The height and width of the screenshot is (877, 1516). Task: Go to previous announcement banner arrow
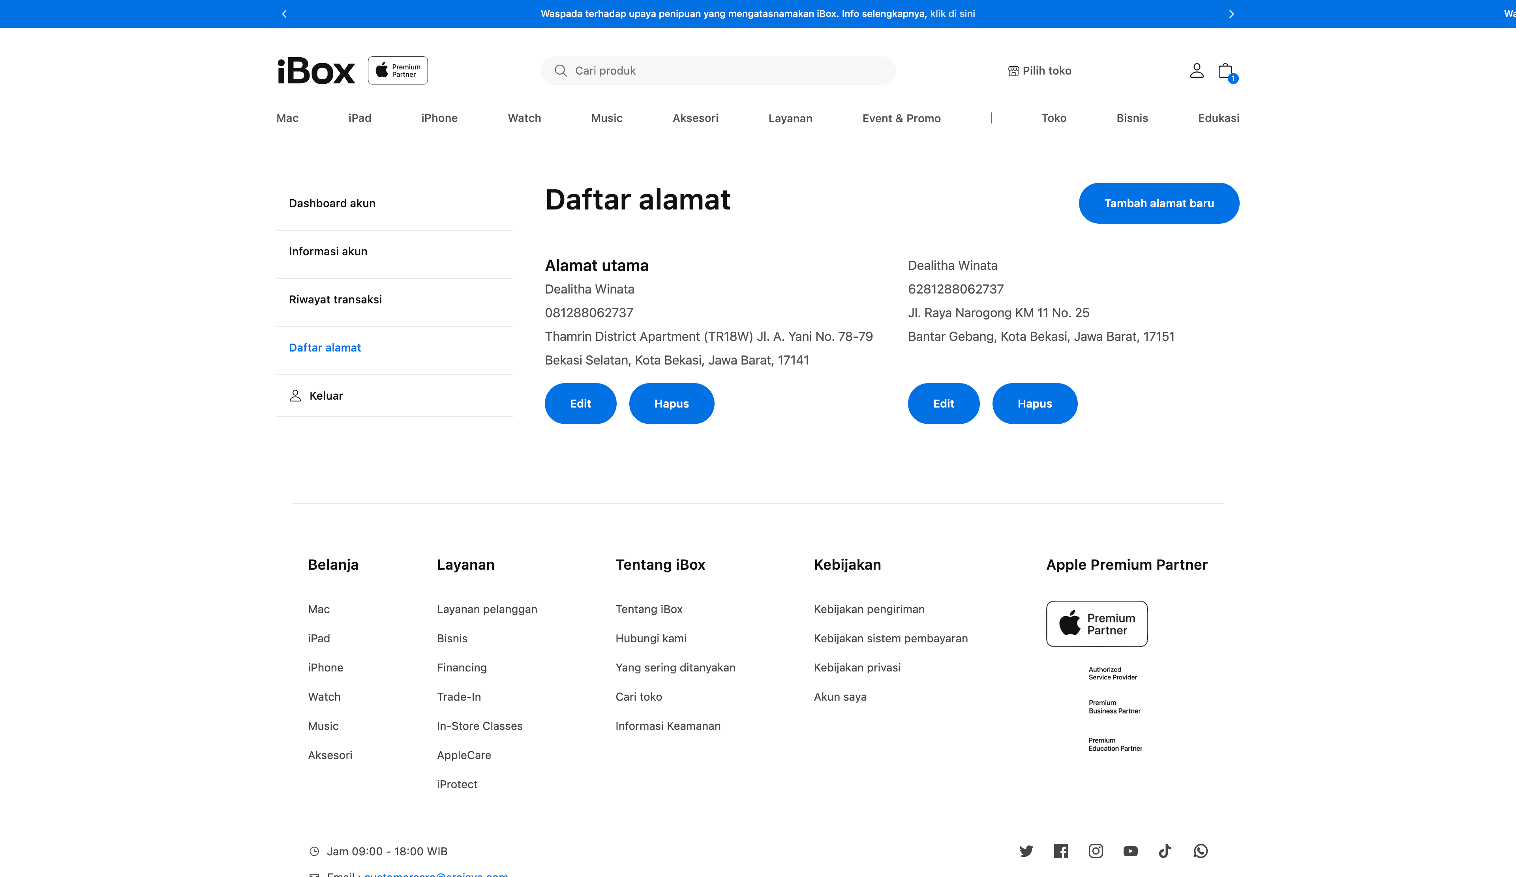(x=285, y=14)
